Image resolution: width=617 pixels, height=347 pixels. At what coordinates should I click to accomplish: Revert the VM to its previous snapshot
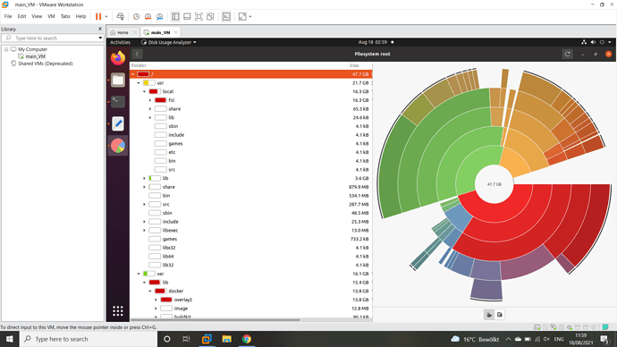coord(148,16)
